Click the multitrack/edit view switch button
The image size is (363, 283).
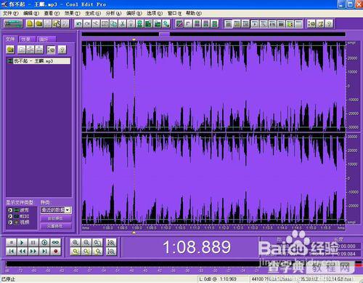[13, 24]
